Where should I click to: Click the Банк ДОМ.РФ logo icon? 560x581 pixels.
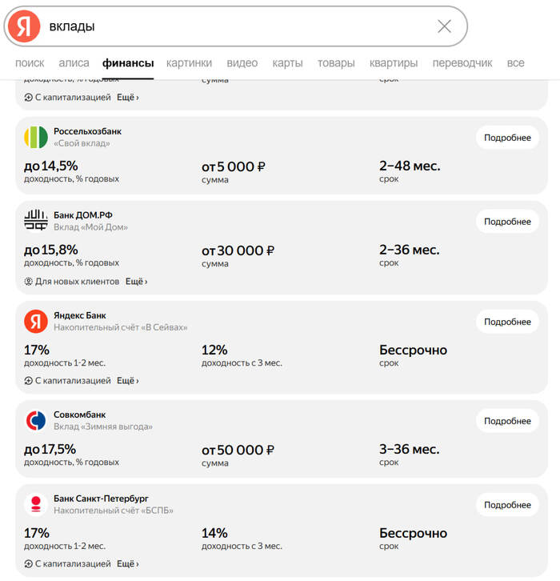tap(36, 221)
